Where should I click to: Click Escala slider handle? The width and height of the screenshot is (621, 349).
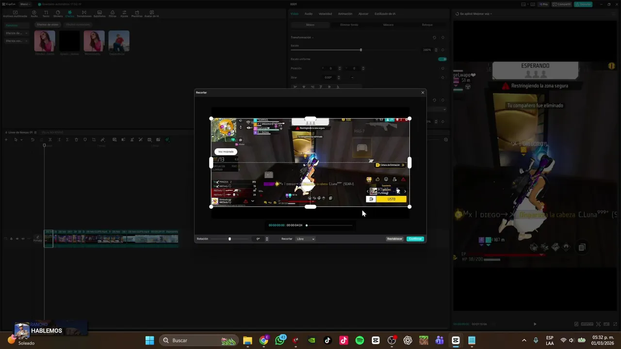point(360,50)
